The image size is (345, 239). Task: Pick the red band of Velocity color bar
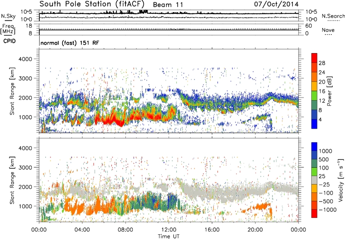(314, 214)
